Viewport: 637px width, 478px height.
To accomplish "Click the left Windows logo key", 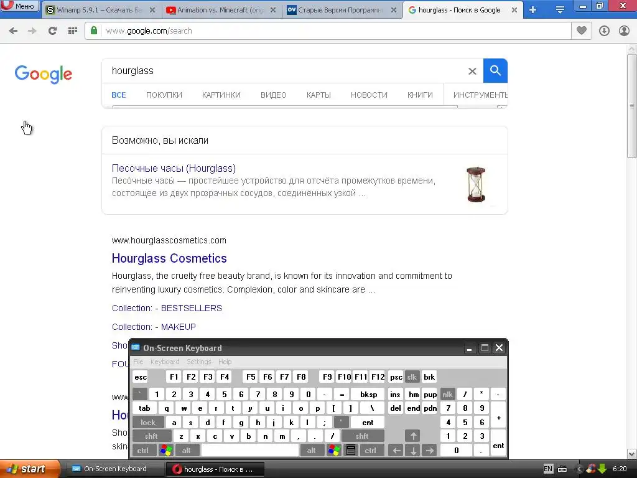I will tap(166, 451).
